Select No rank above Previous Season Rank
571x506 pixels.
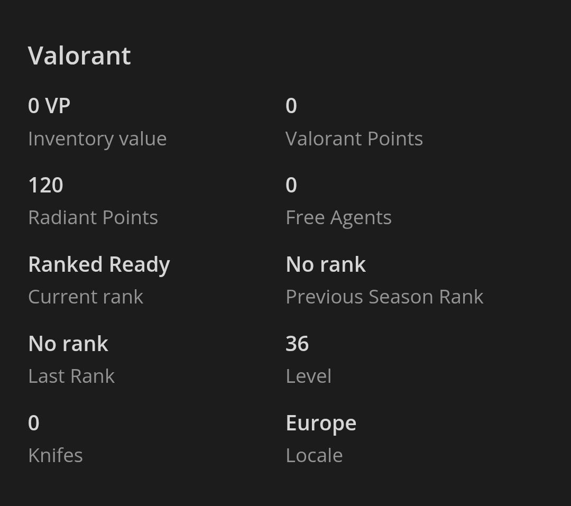[326, 264]
